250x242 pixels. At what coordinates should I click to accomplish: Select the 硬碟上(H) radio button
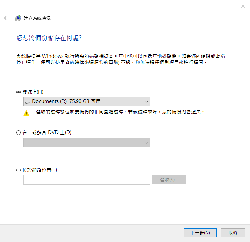18,92
